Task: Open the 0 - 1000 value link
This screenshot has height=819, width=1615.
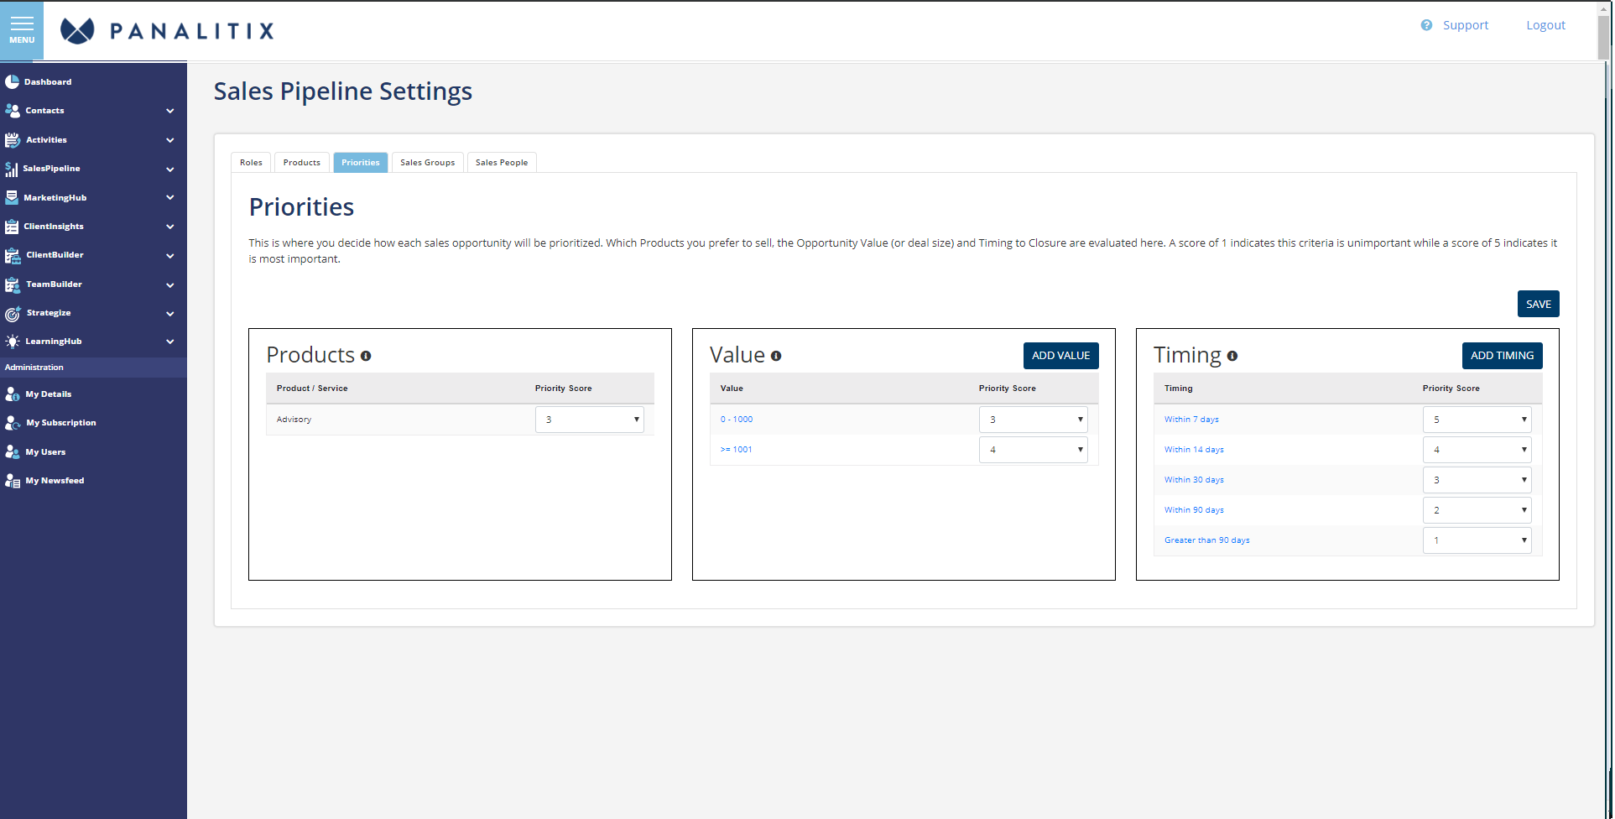Action: [737, 420]
